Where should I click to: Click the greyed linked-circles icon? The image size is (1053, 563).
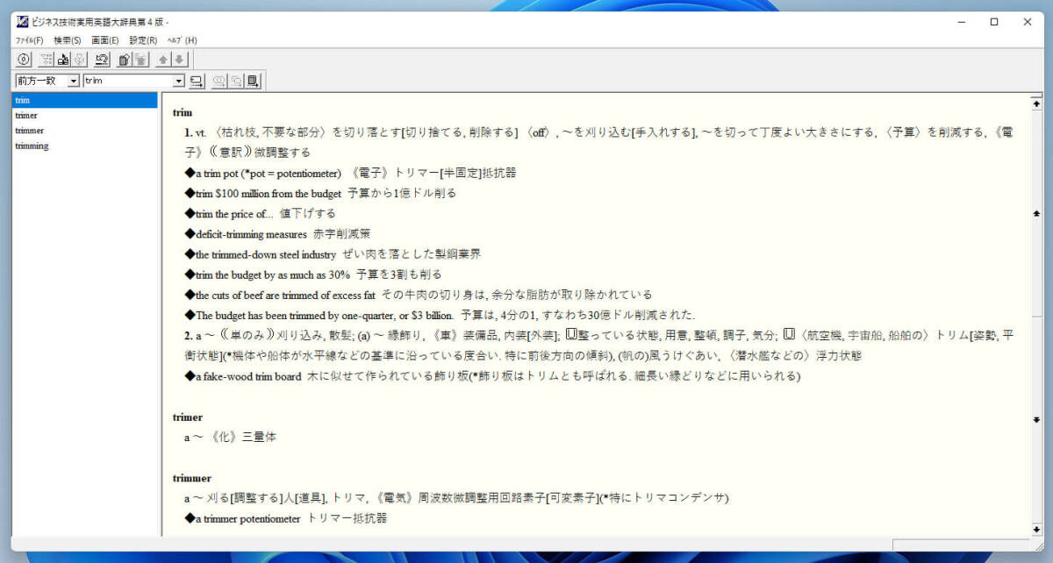219,81
